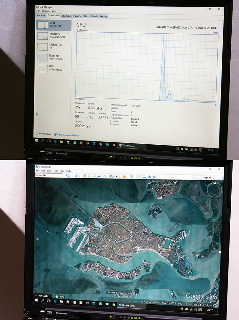
Task: Click the View in Google Maps icon
Action: pos(155,177)
